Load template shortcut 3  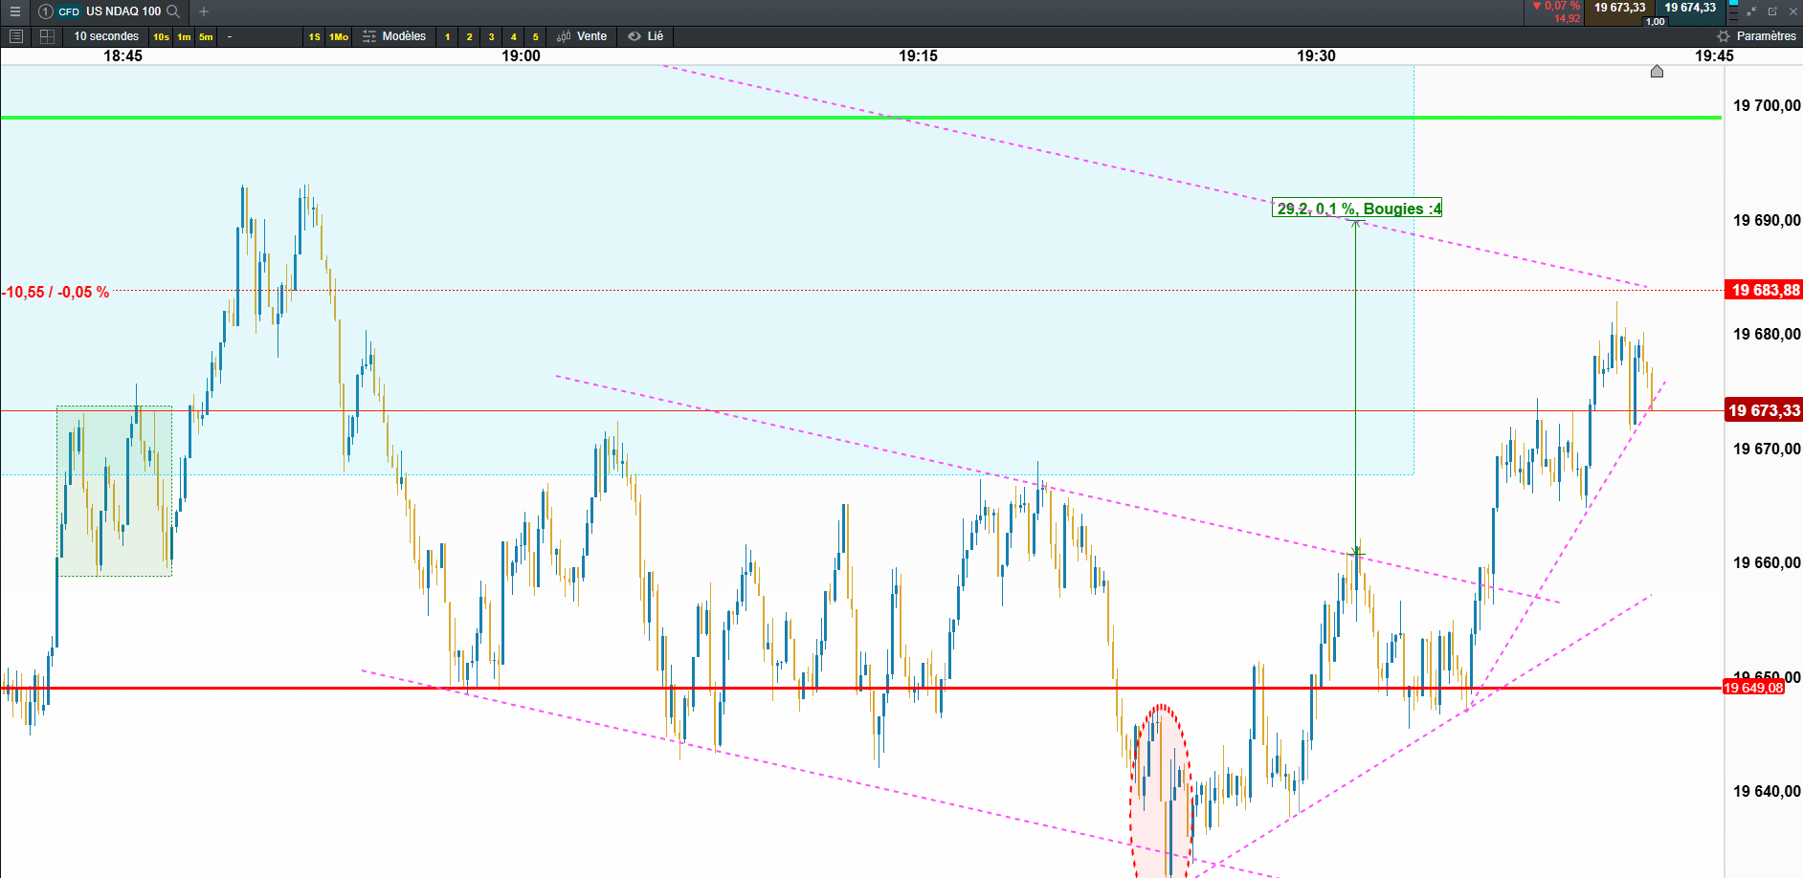(491, 37)
